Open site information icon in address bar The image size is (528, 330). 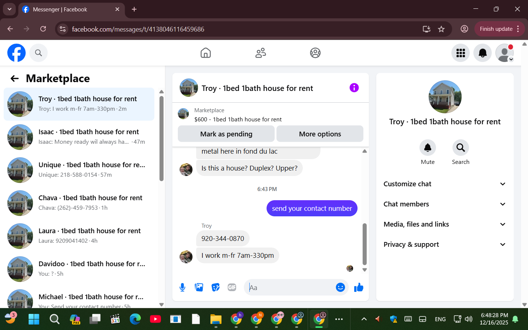pos(63,29)
